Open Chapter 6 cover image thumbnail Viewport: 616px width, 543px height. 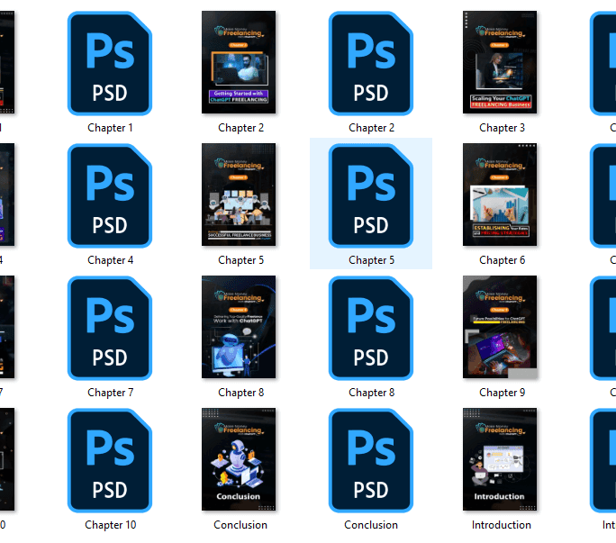pyautogui.click(x=500, y=195)
